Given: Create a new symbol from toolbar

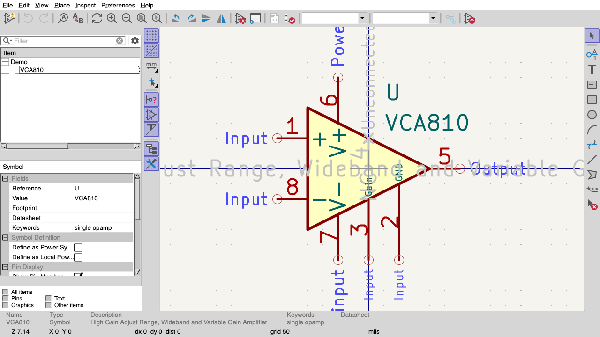Looking at the screenshot, I should [x=9, y=18].
